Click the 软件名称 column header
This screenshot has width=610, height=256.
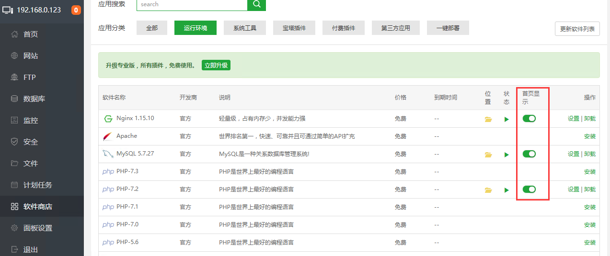pyautogui.click(x=114, y=98)
